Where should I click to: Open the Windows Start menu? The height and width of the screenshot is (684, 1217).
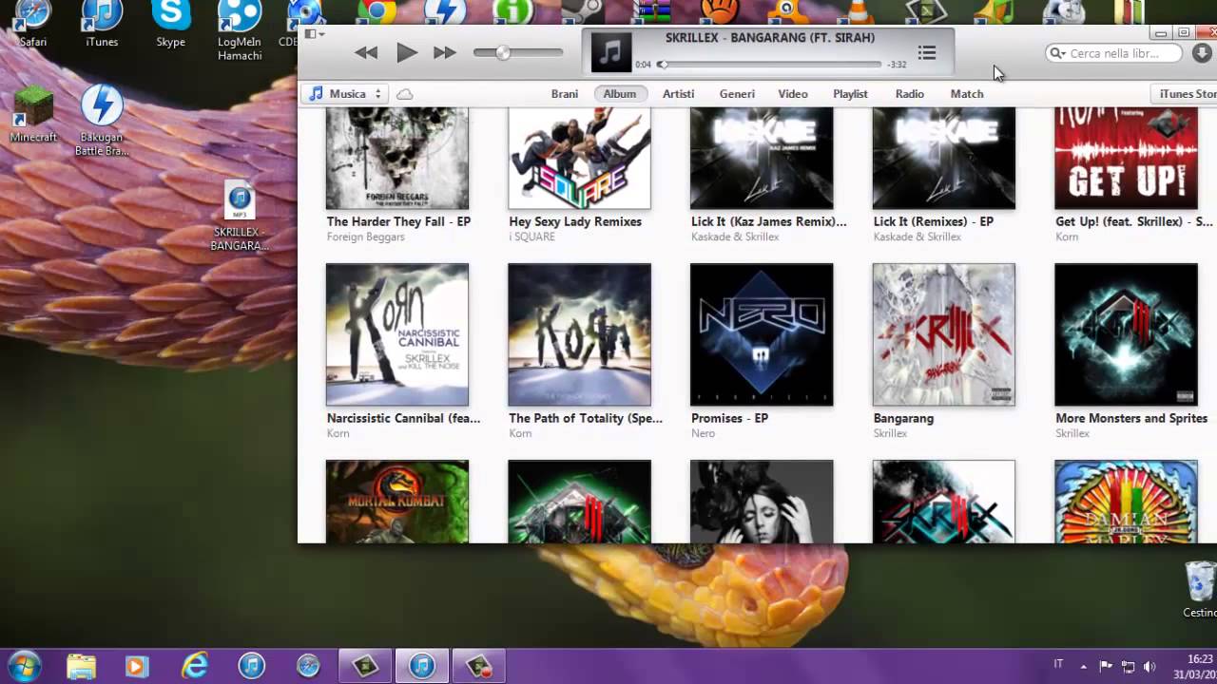[x=24, y=666]
